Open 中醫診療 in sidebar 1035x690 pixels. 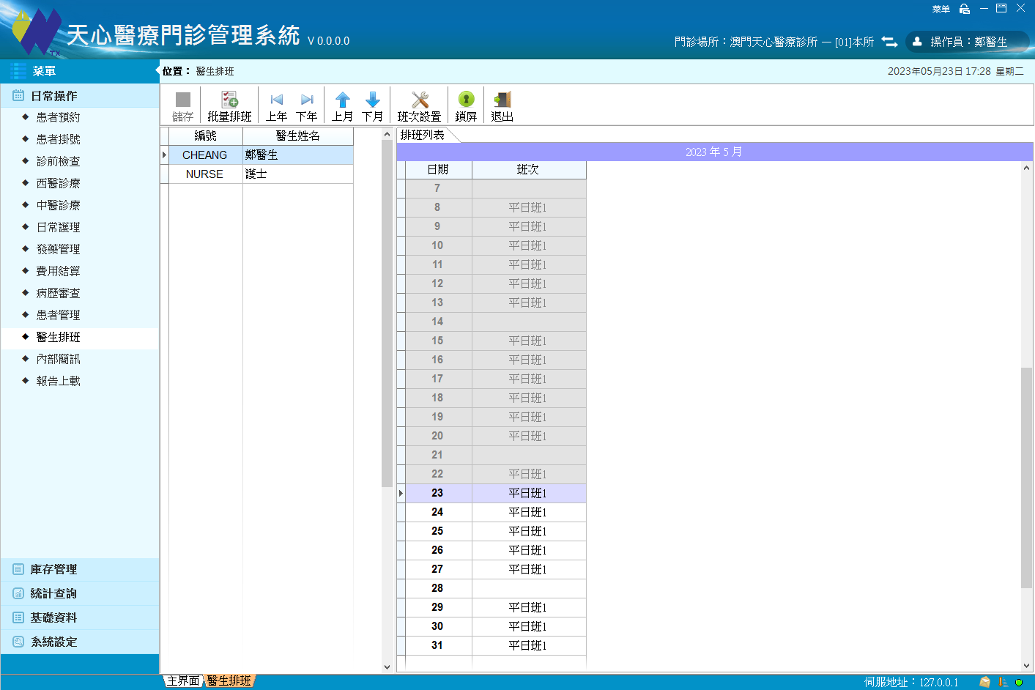59,205
